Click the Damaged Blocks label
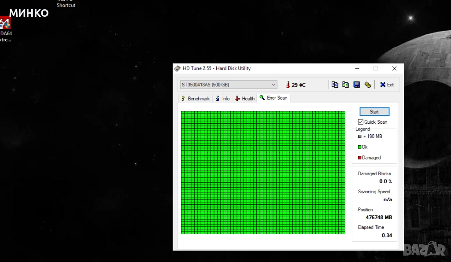This screenshot has height=262, width=451. 374,173
